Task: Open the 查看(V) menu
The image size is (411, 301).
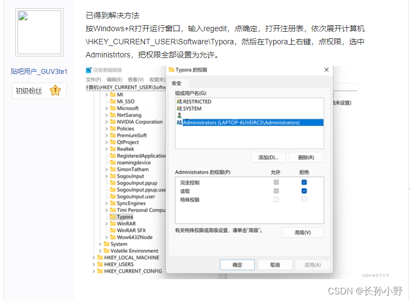Action: pos(136,79)
